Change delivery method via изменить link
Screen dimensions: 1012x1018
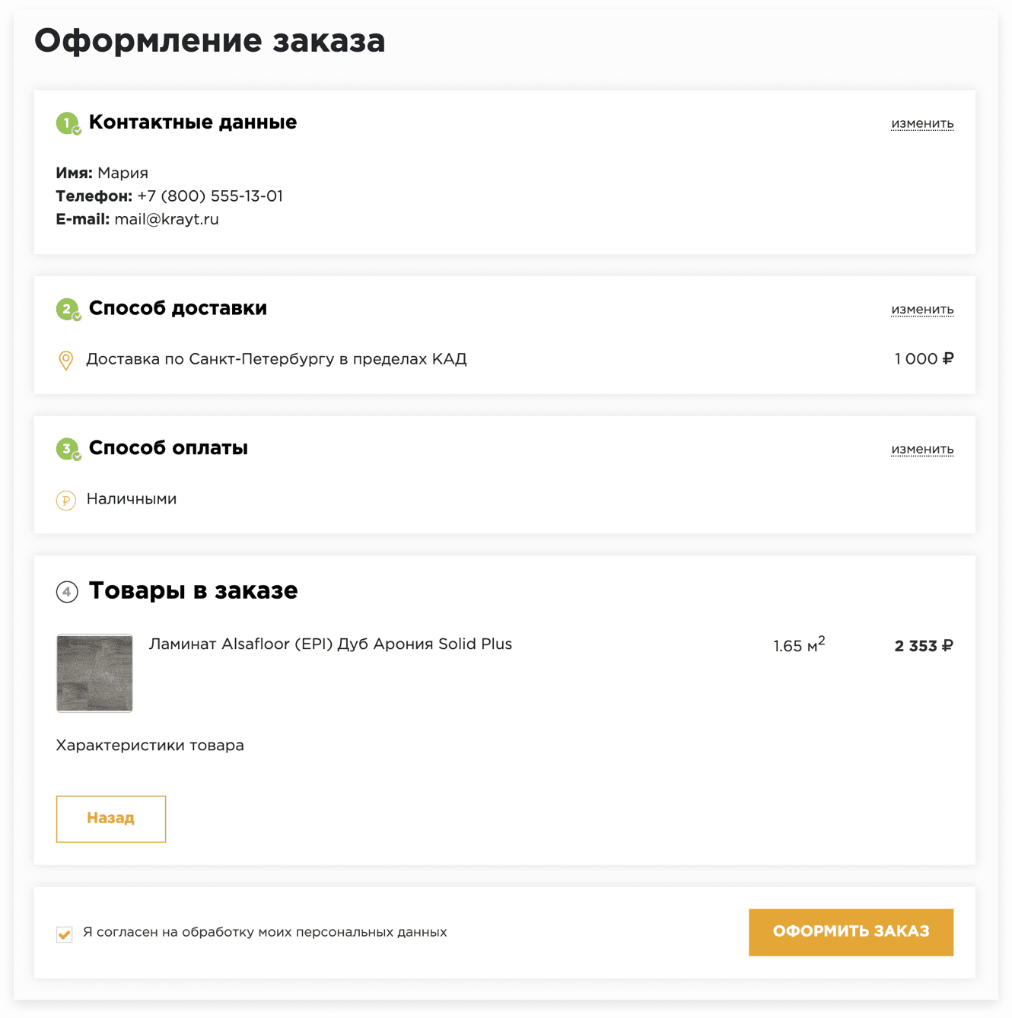click(922, 310)
